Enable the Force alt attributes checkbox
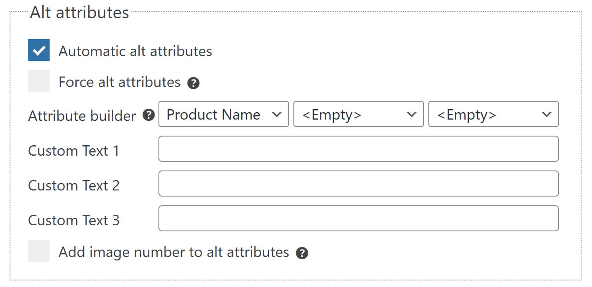The width and height of the screenshot is (592, 287). coord(39,81)
